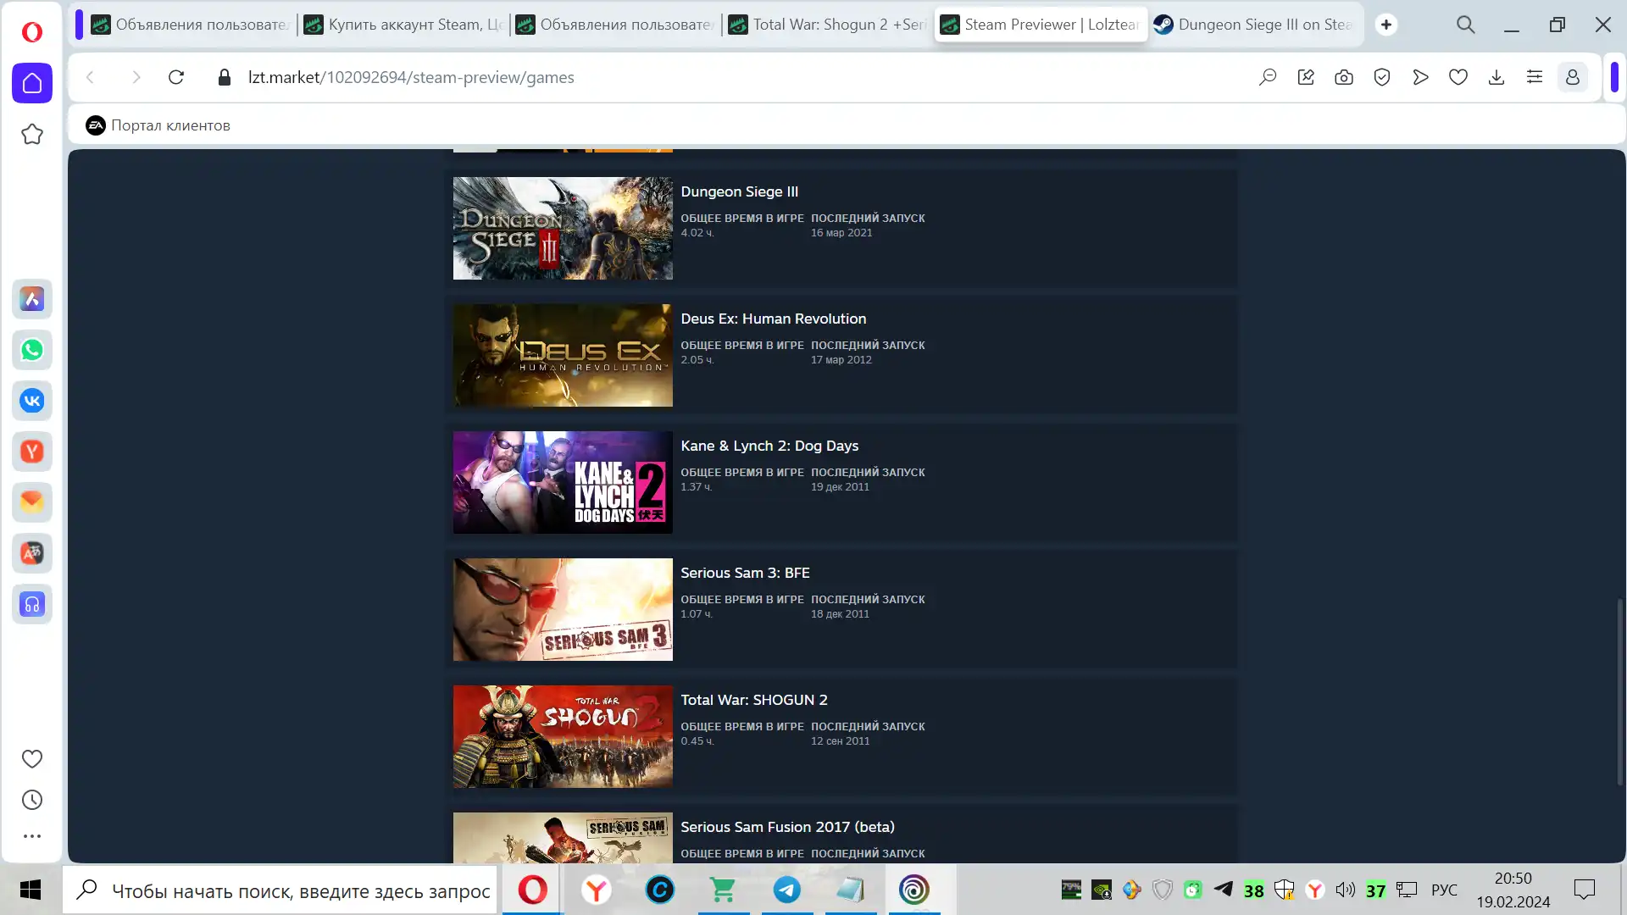Switch to Купить аккаунт Steam tab
This screenshot has width=1627, height=915.
click(x=403, y=25)
